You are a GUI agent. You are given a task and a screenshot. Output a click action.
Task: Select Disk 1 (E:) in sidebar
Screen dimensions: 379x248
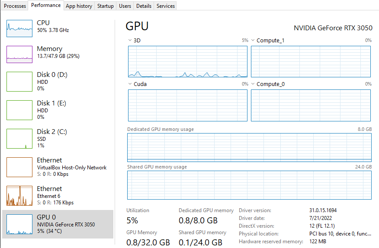point(58,110)
